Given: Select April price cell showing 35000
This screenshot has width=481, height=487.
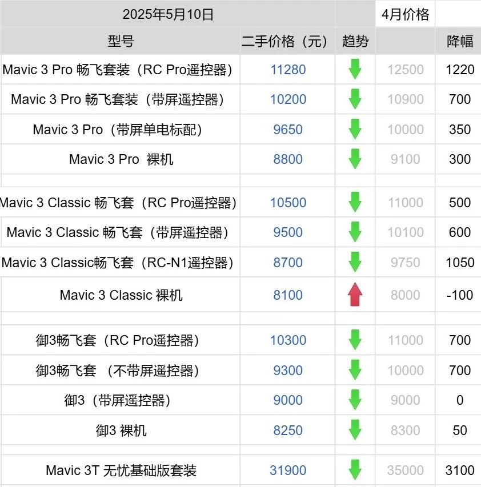Looking at the screenshot, I should tap(405, 470).
